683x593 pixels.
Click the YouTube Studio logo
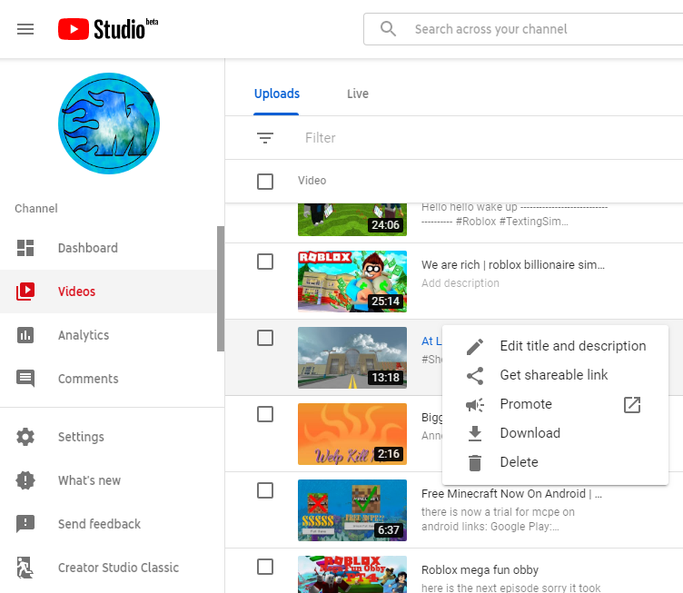pyautogui.click(x=108, y=29)
